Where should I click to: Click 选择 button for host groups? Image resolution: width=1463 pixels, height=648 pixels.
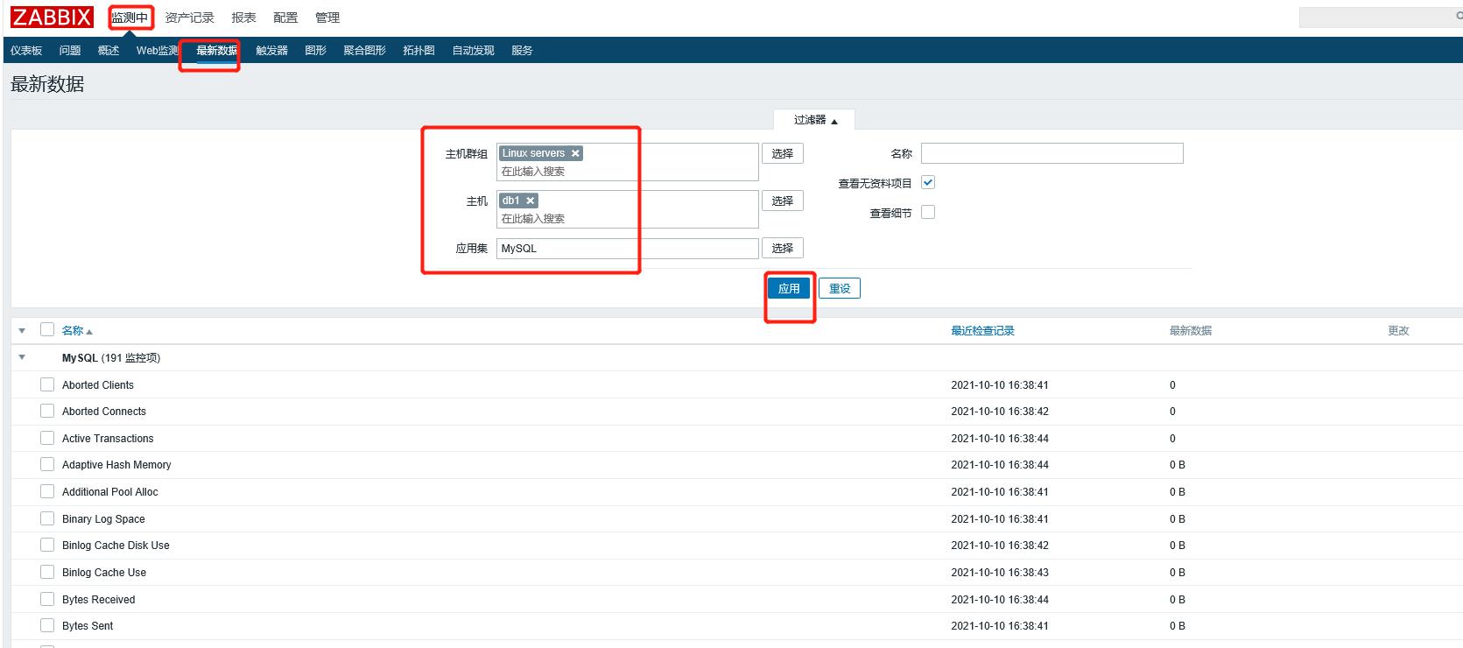click(782, 153)
